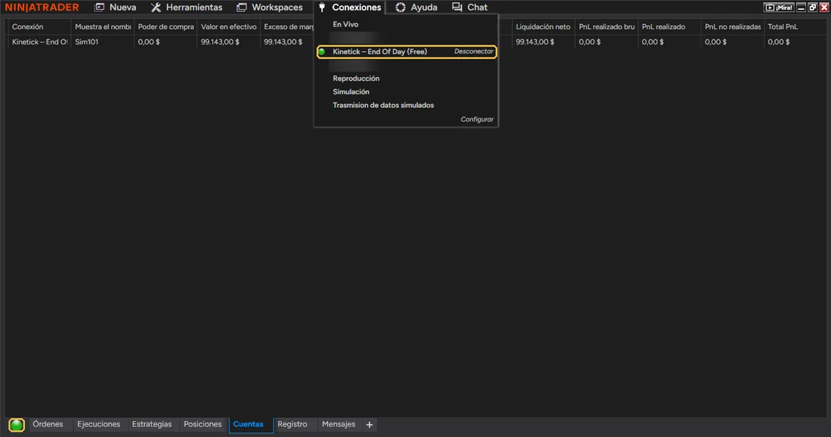Click the green connection status indicator at bottom
The image size is (831, 437).
[x=17, y=425]
